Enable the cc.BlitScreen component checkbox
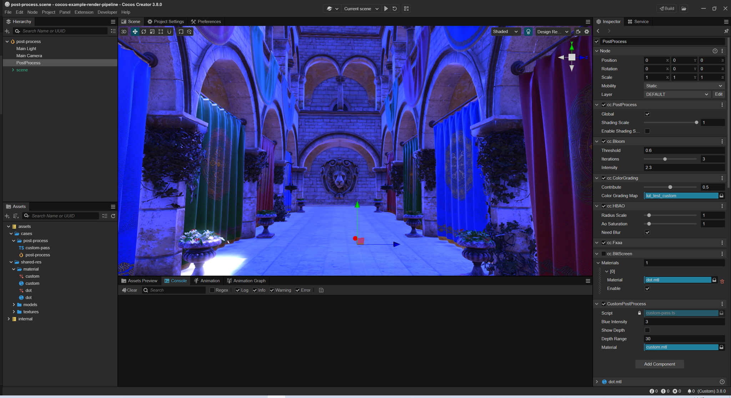Viewport: 731px width, 398px height. [x=604, y=254]
